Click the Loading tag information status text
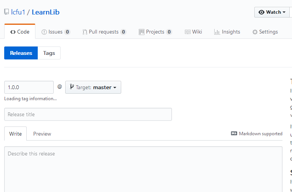The height and width of the screenshot is (192, 292). pyautogui.click(x=30, y=99)
